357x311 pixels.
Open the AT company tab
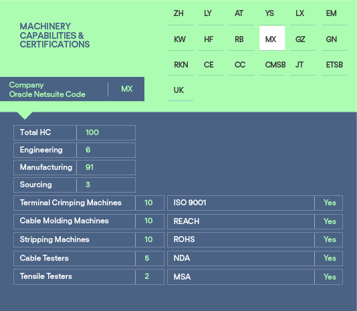coord(241,13)
